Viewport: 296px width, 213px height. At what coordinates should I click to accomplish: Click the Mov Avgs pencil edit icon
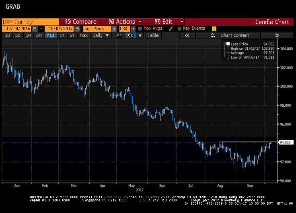click(171, 29)
